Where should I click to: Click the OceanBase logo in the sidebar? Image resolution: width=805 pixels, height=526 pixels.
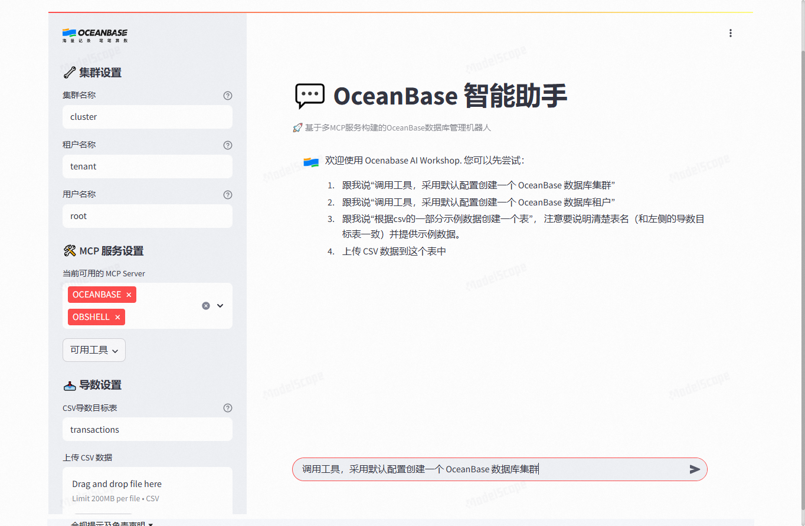tap(93, 35)
